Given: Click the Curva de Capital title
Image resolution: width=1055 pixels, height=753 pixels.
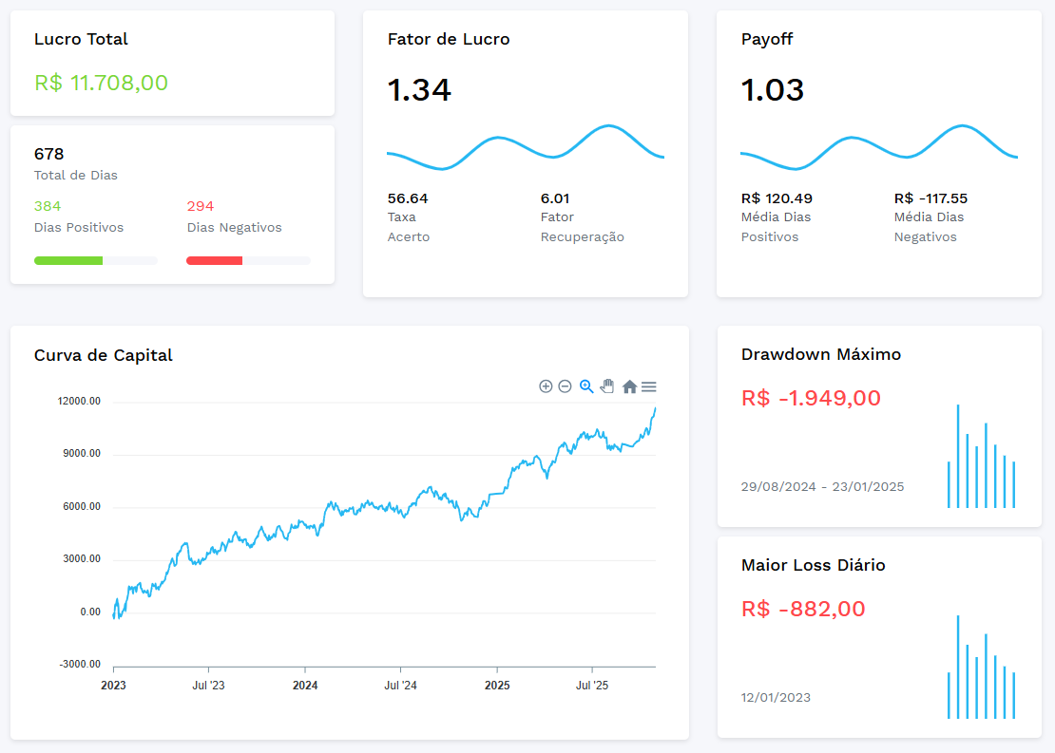Looking at the screenshot, I should (104, 355).
